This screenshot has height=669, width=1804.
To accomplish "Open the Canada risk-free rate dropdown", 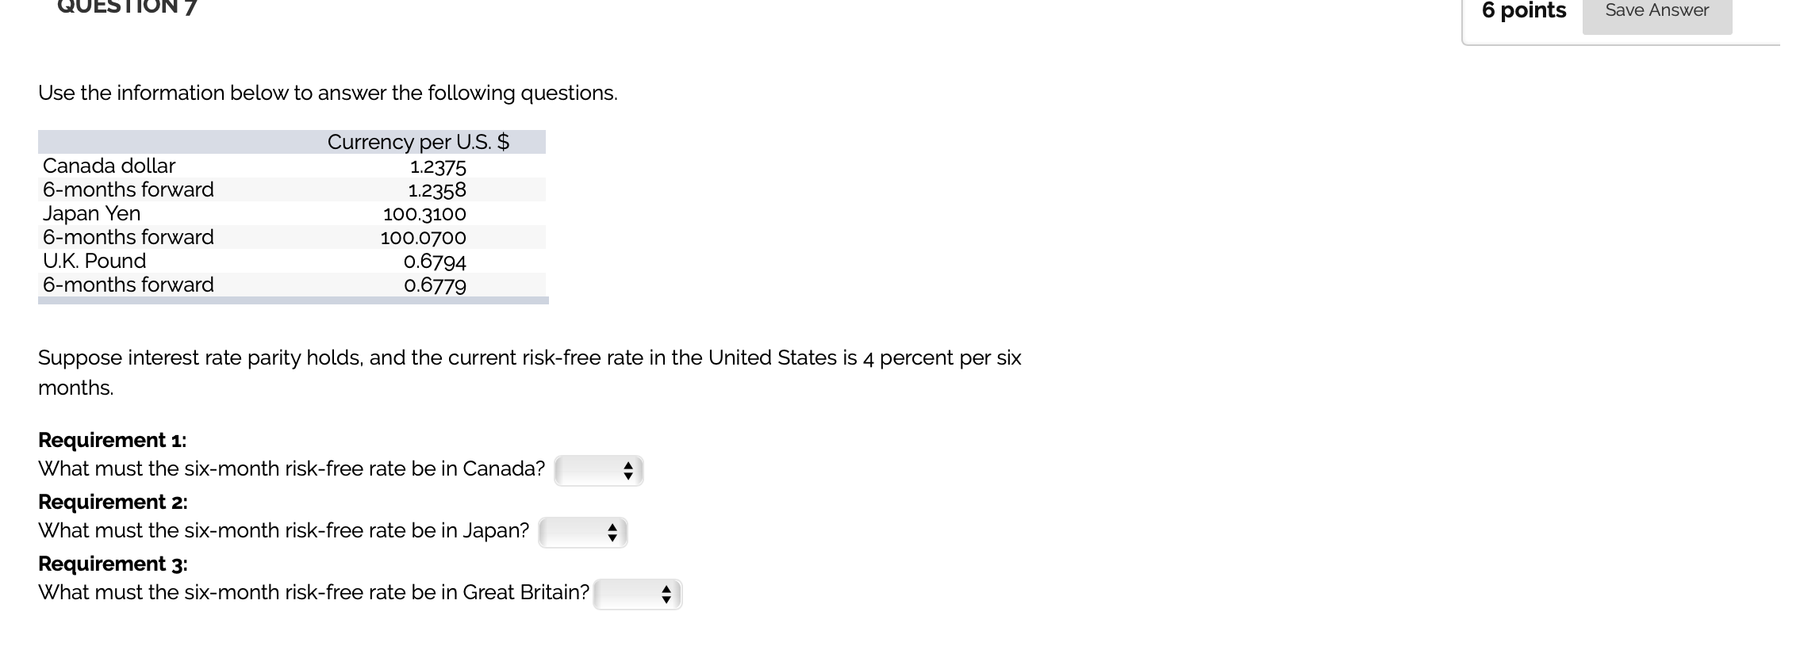I will [599, 469].
